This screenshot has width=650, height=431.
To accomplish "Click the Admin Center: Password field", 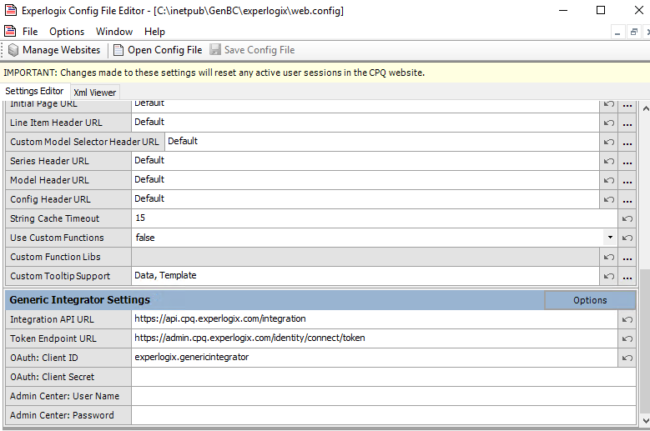I will [384, 415].
